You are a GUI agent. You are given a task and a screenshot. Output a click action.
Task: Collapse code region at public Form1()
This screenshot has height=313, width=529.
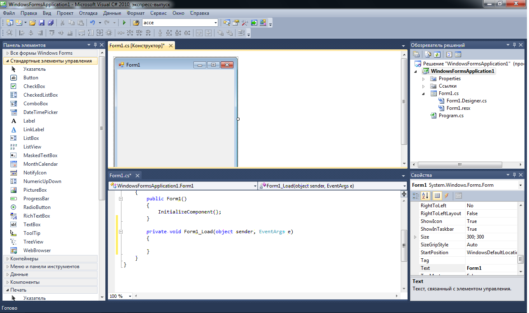121,199
